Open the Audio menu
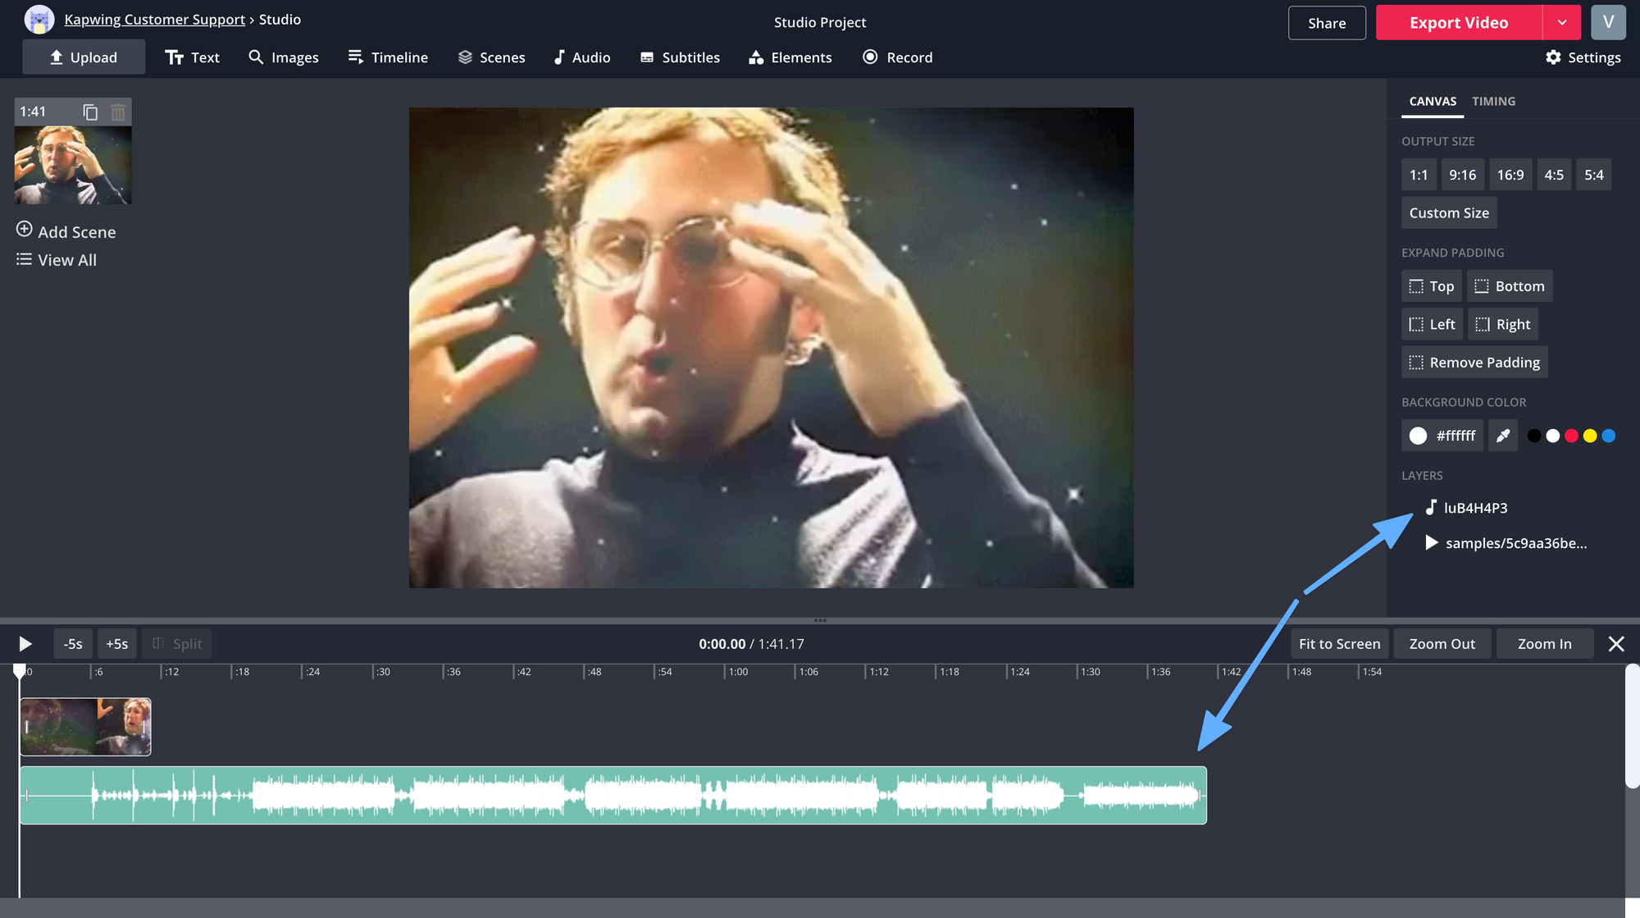 [x=581, y=57]
